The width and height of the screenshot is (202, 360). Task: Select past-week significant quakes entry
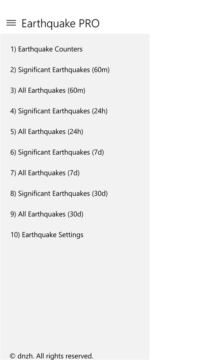[74, 152]
